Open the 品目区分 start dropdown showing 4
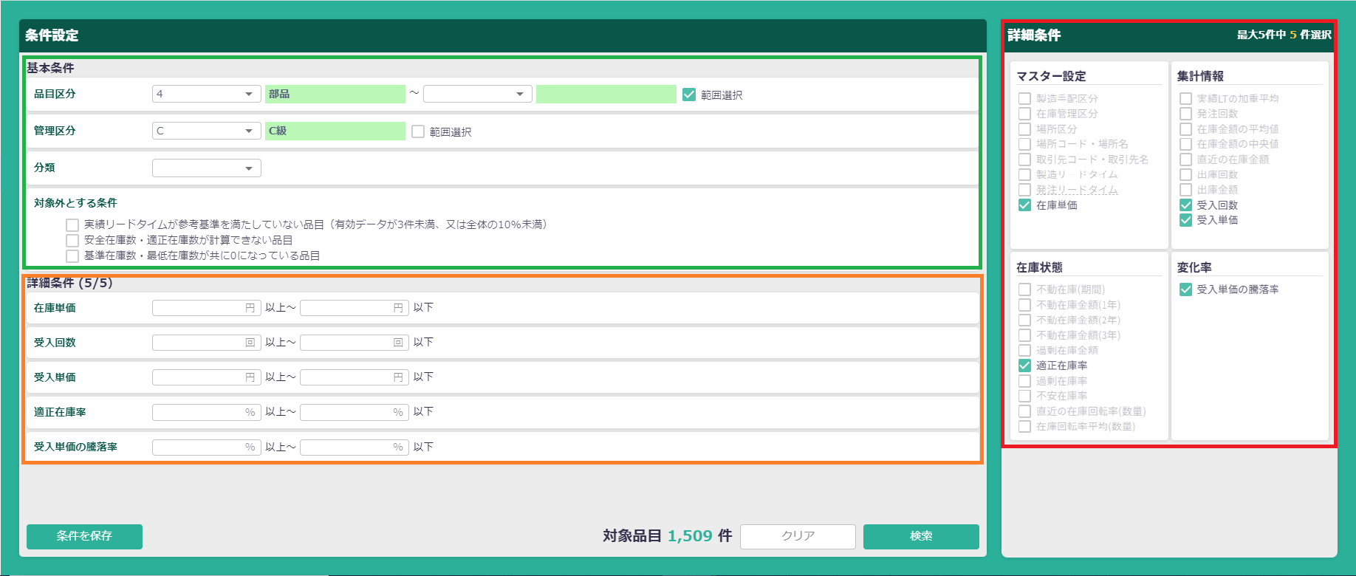The height and width of the screenshot is (576, 1356). click(206, 94)
